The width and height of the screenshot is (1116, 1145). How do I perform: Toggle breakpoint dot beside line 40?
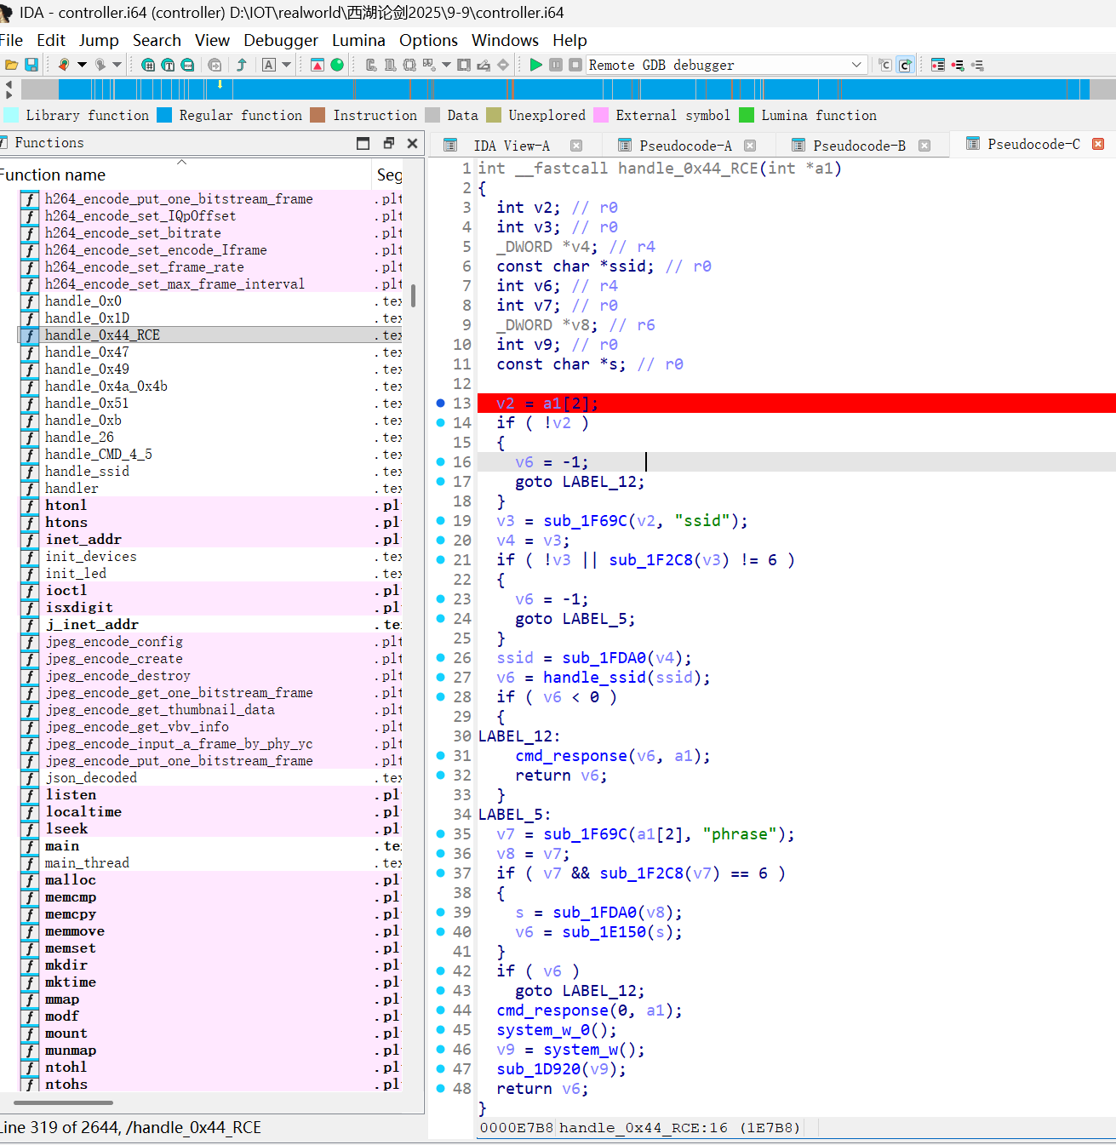click(x=441, y=931)
